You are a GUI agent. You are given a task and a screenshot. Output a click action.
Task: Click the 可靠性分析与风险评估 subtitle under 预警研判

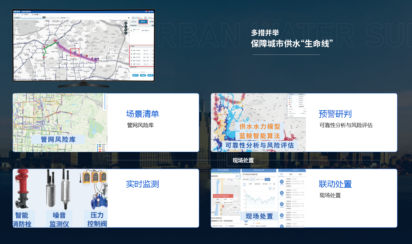pyautogui.click(x=346, y=125)
